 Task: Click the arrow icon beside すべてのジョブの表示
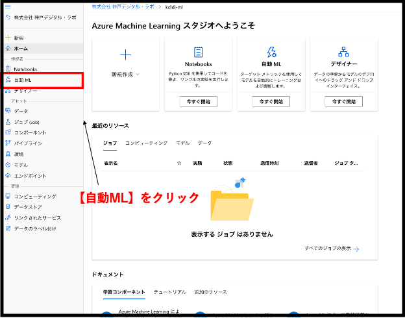356,249
